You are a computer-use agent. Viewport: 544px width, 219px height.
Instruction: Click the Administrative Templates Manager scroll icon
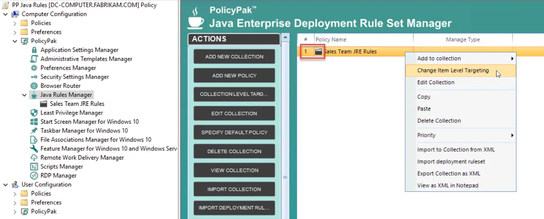34,59
